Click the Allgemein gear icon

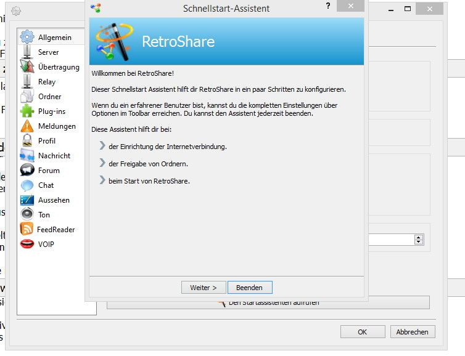pyautogui.click(x=27, y=37)
